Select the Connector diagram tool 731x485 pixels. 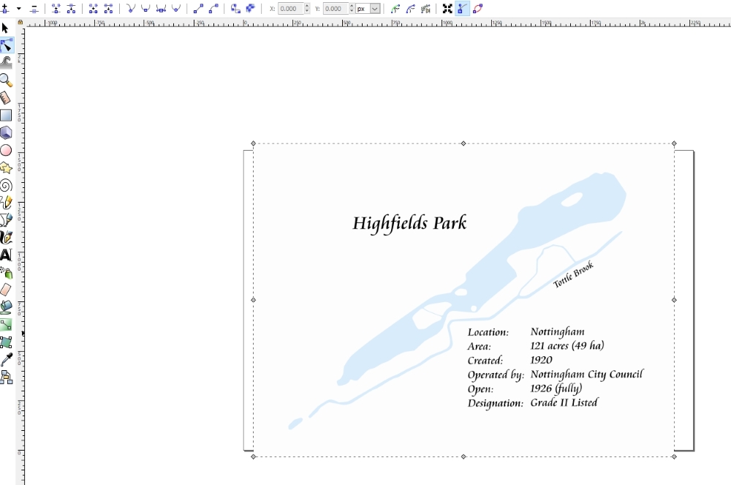point(6,377)
